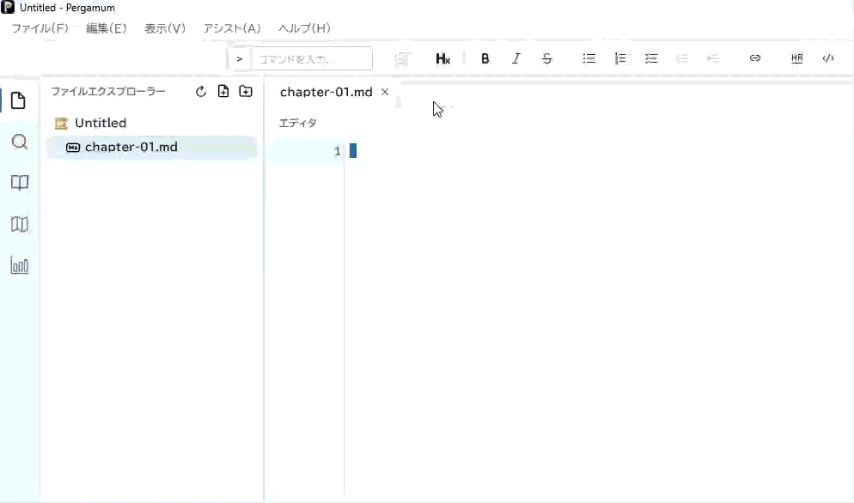854x503 pixels.
Task: Create a new file in explorer
Action: point(223,91)
